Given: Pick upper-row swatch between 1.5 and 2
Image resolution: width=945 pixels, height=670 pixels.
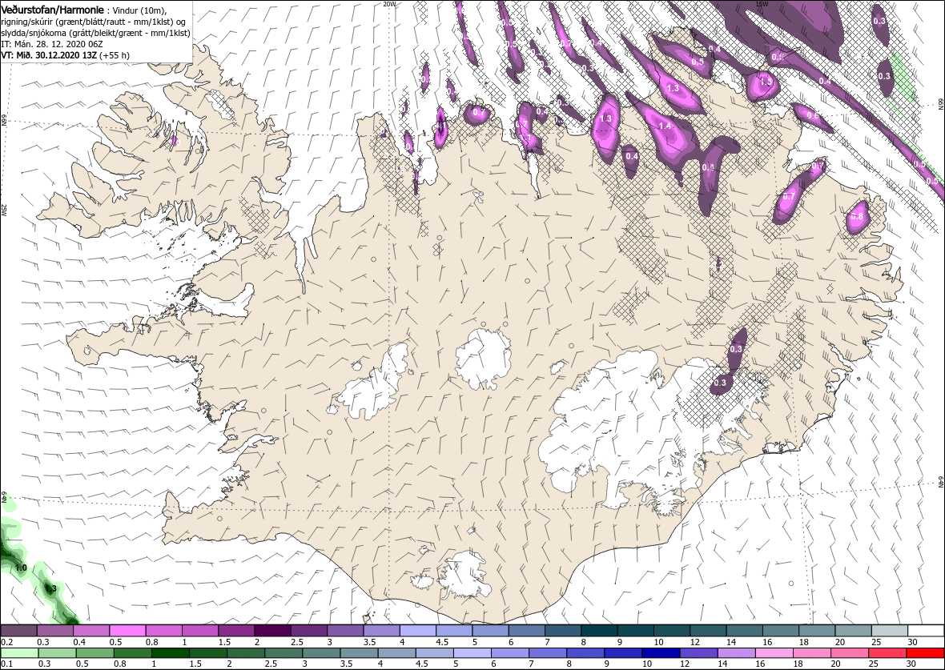Looking at the screenshot, I should pyautogui.click(x=236, y=631).
